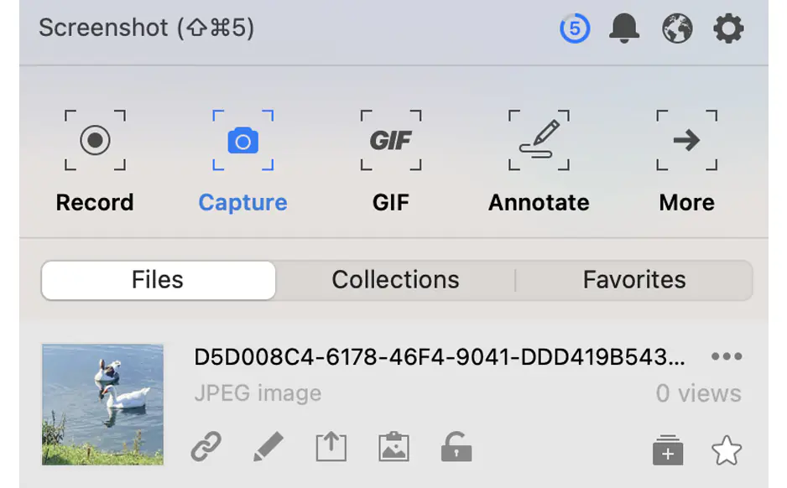This screenshot has height=488, width=787.
Task: Click the Record screen icon
Action: (x=95, y=140)
